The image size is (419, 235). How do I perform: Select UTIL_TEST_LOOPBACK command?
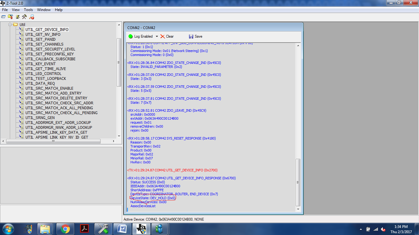46,79
